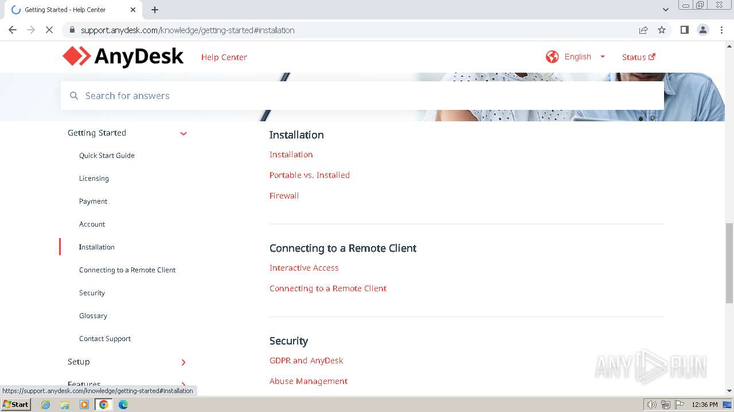Viewport: 734px width, 412px height.
Task: Click the search magnifier icon
Action: click(74, 96)
